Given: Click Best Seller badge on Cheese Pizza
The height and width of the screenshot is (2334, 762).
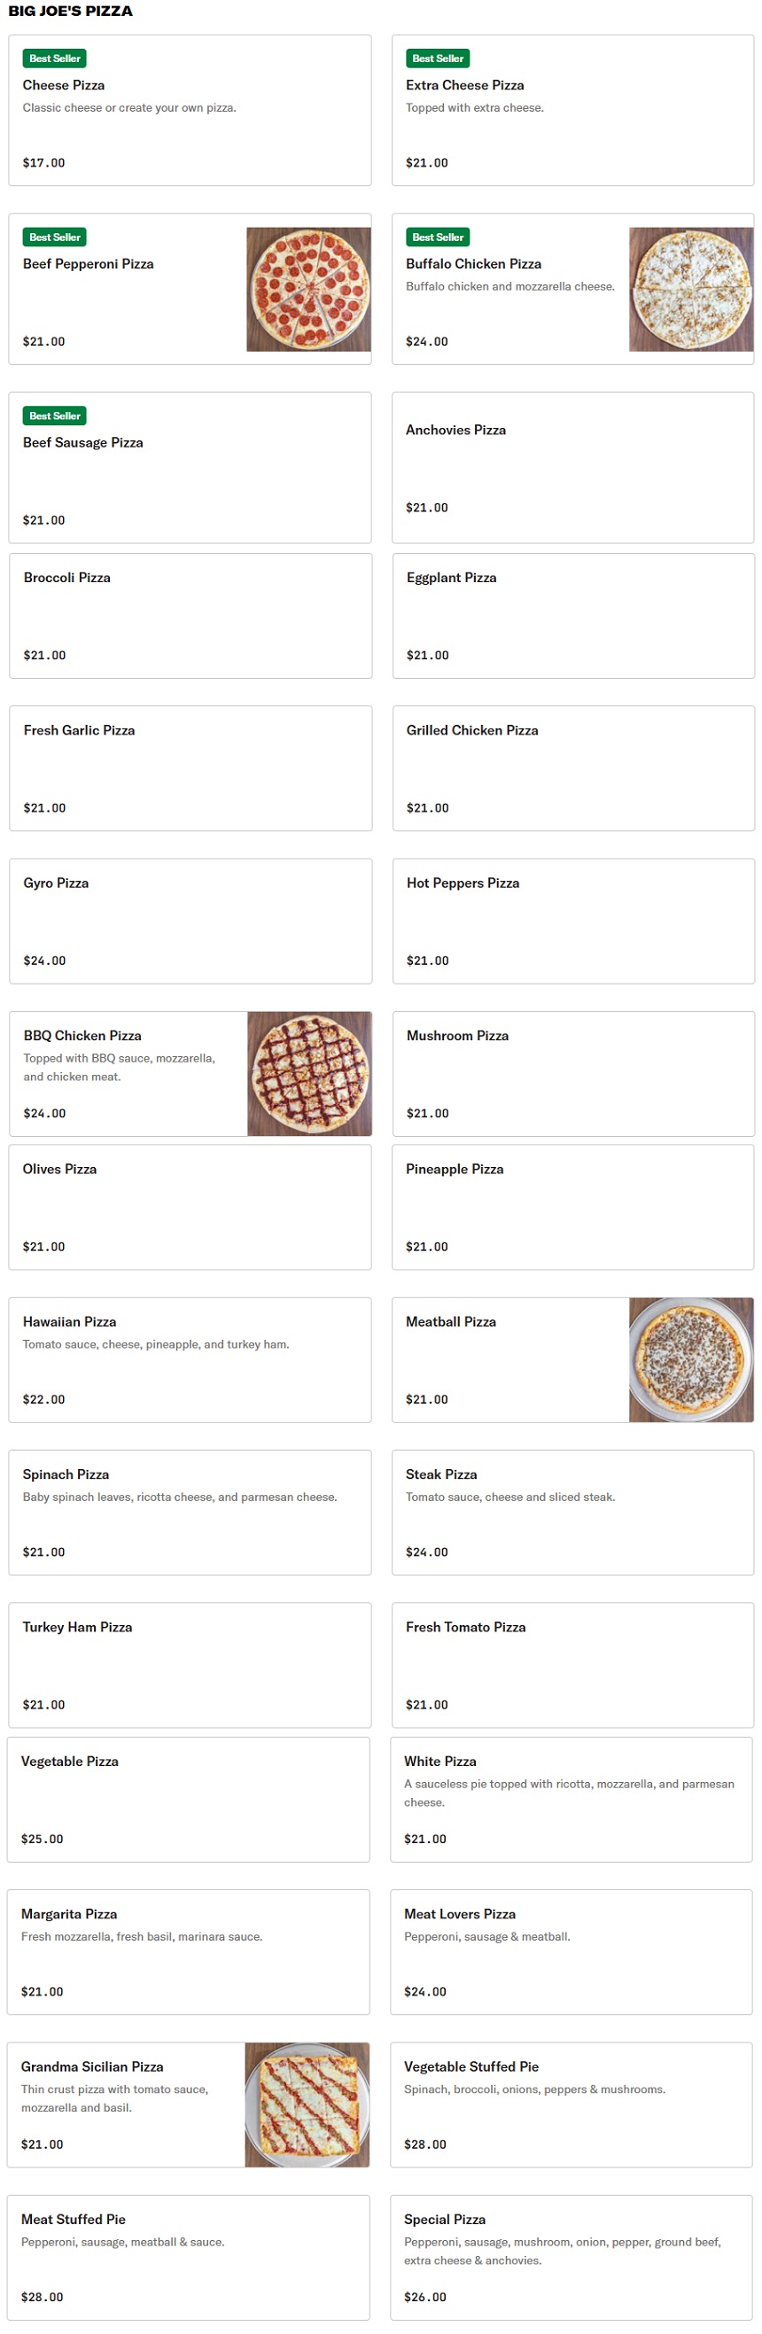Looking at the screenshot, I should [54, 58].
